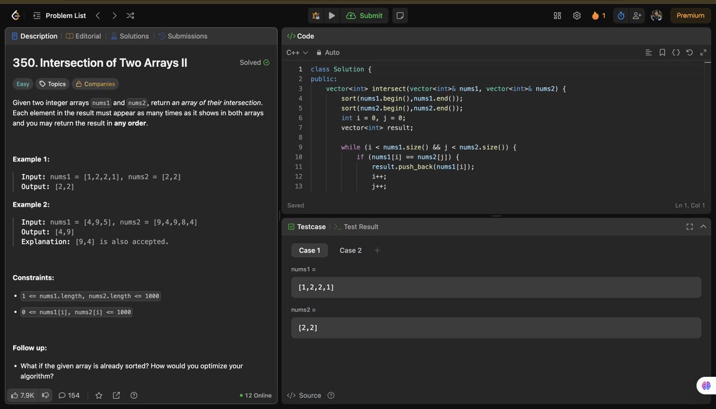Click the Easy difficulty tag
This screenshot has width=716, height=409.
pos(23,84)
